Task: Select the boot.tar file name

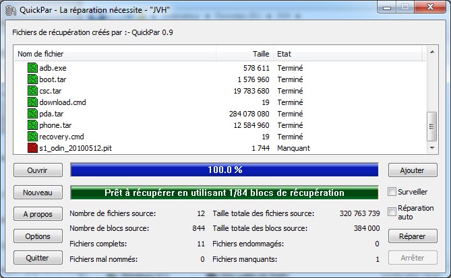Action: [53, 79]
